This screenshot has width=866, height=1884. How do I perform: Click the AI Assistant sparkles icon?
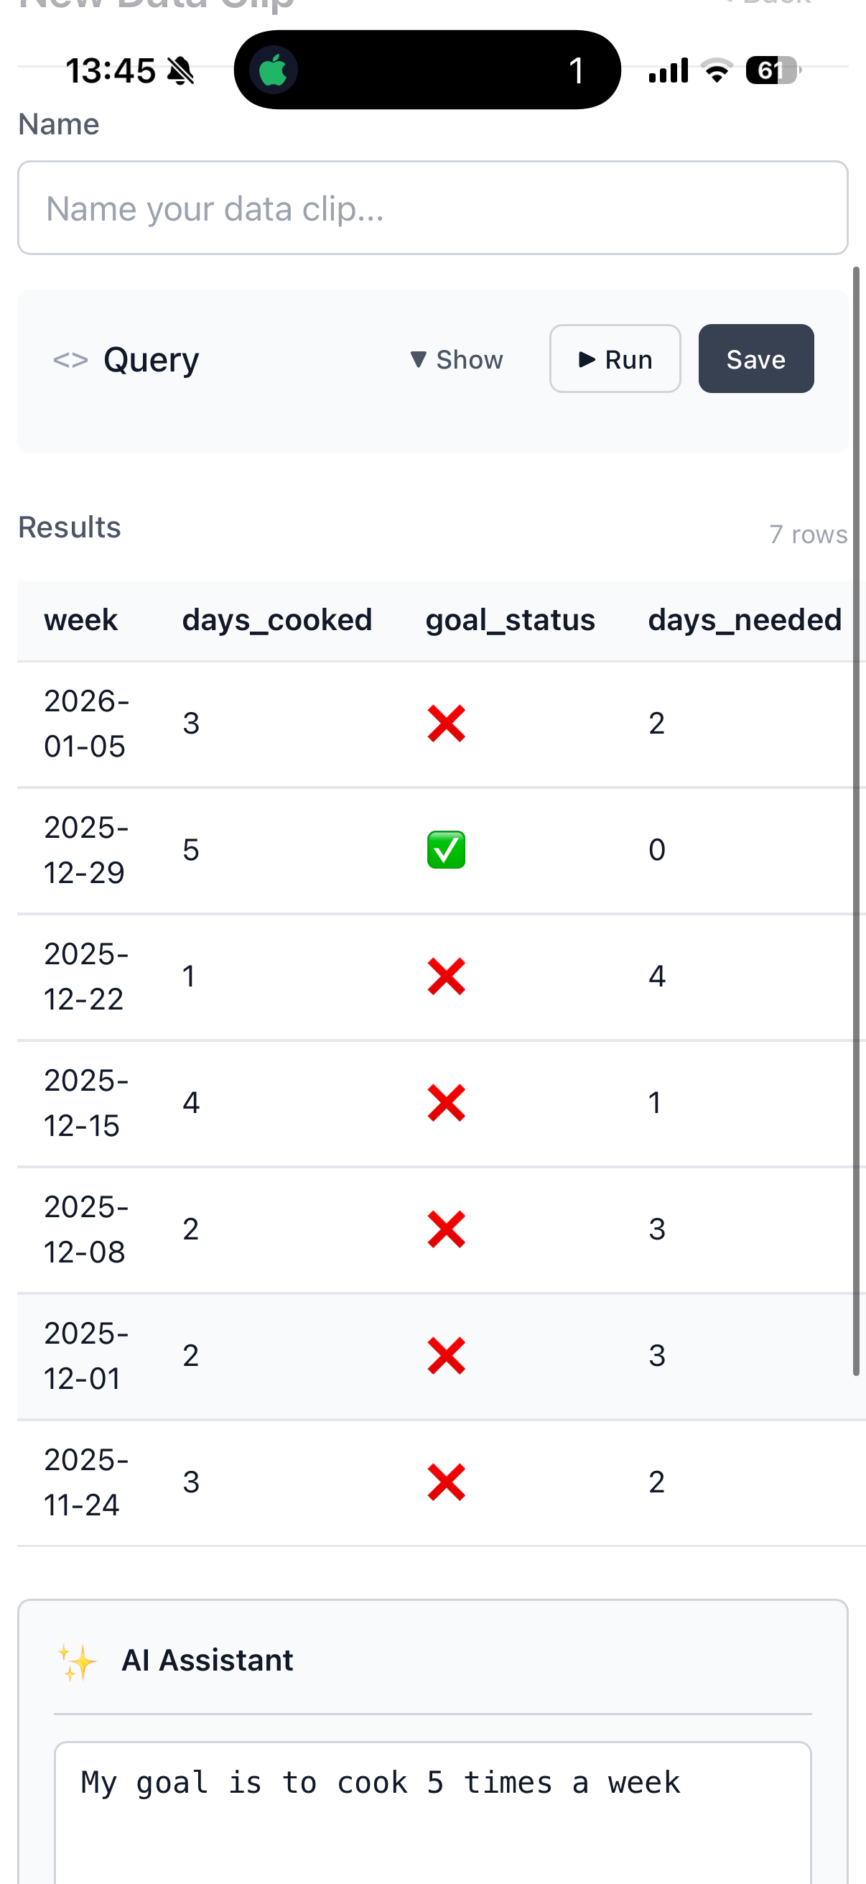coord(78,1662)
